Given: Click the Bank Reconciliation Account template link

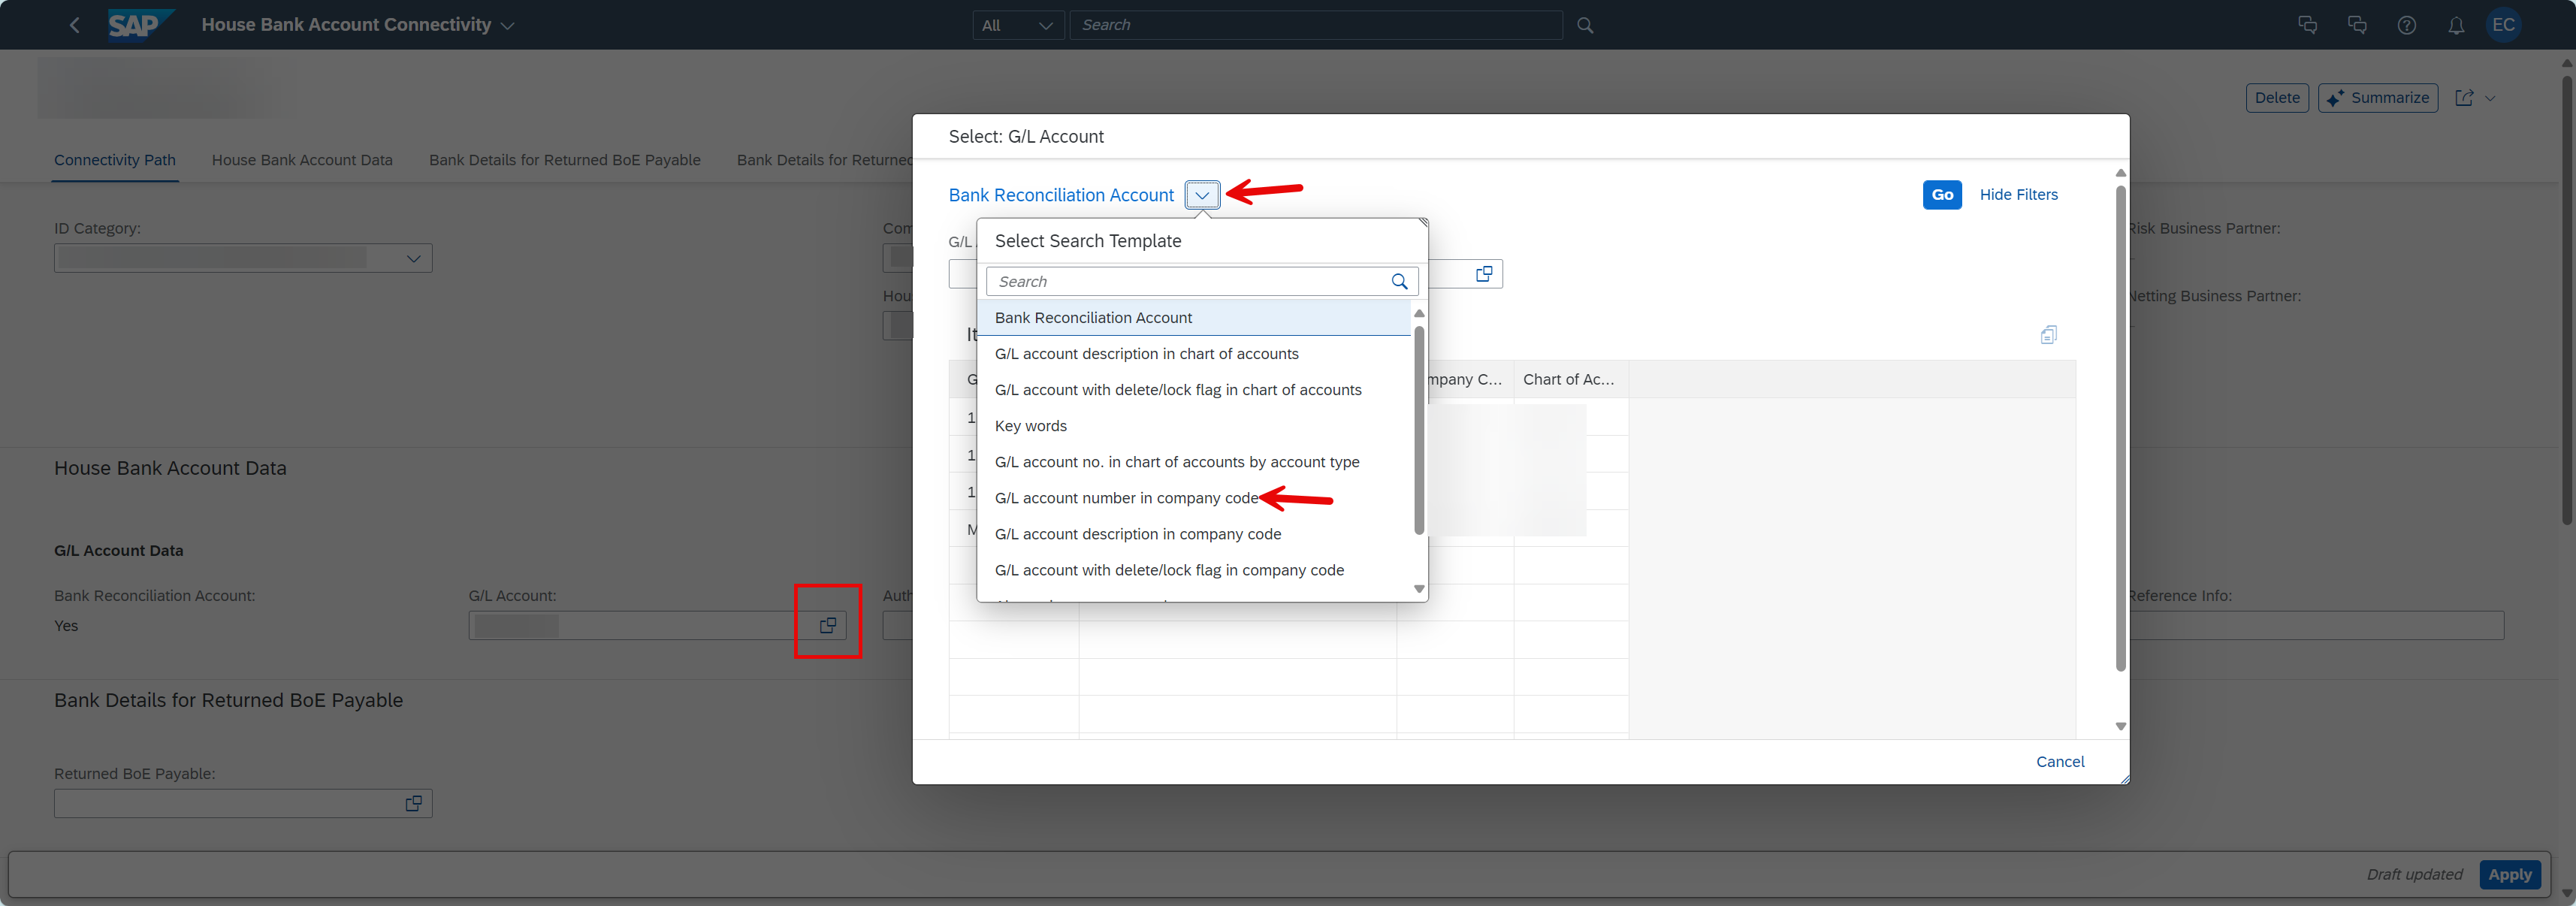Looking at the screenshot, I should click(1061, 195).
